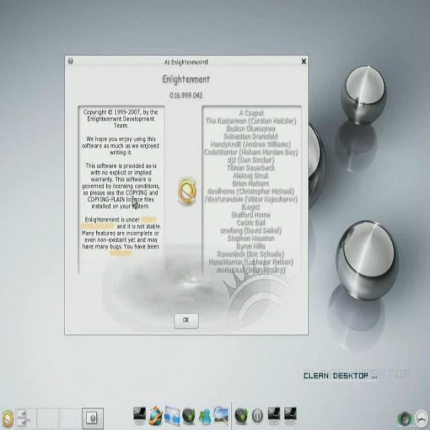Click the CLEAN DESKTOP wallpaper label
Screen dimensions: 430x430
336,376
